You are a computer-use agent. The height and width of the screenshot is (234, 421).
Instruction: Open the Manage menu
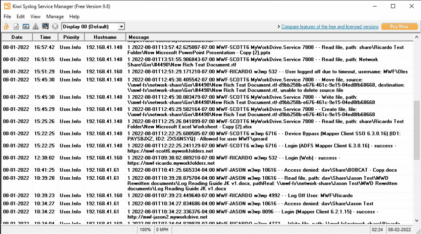tap(55, 17)
